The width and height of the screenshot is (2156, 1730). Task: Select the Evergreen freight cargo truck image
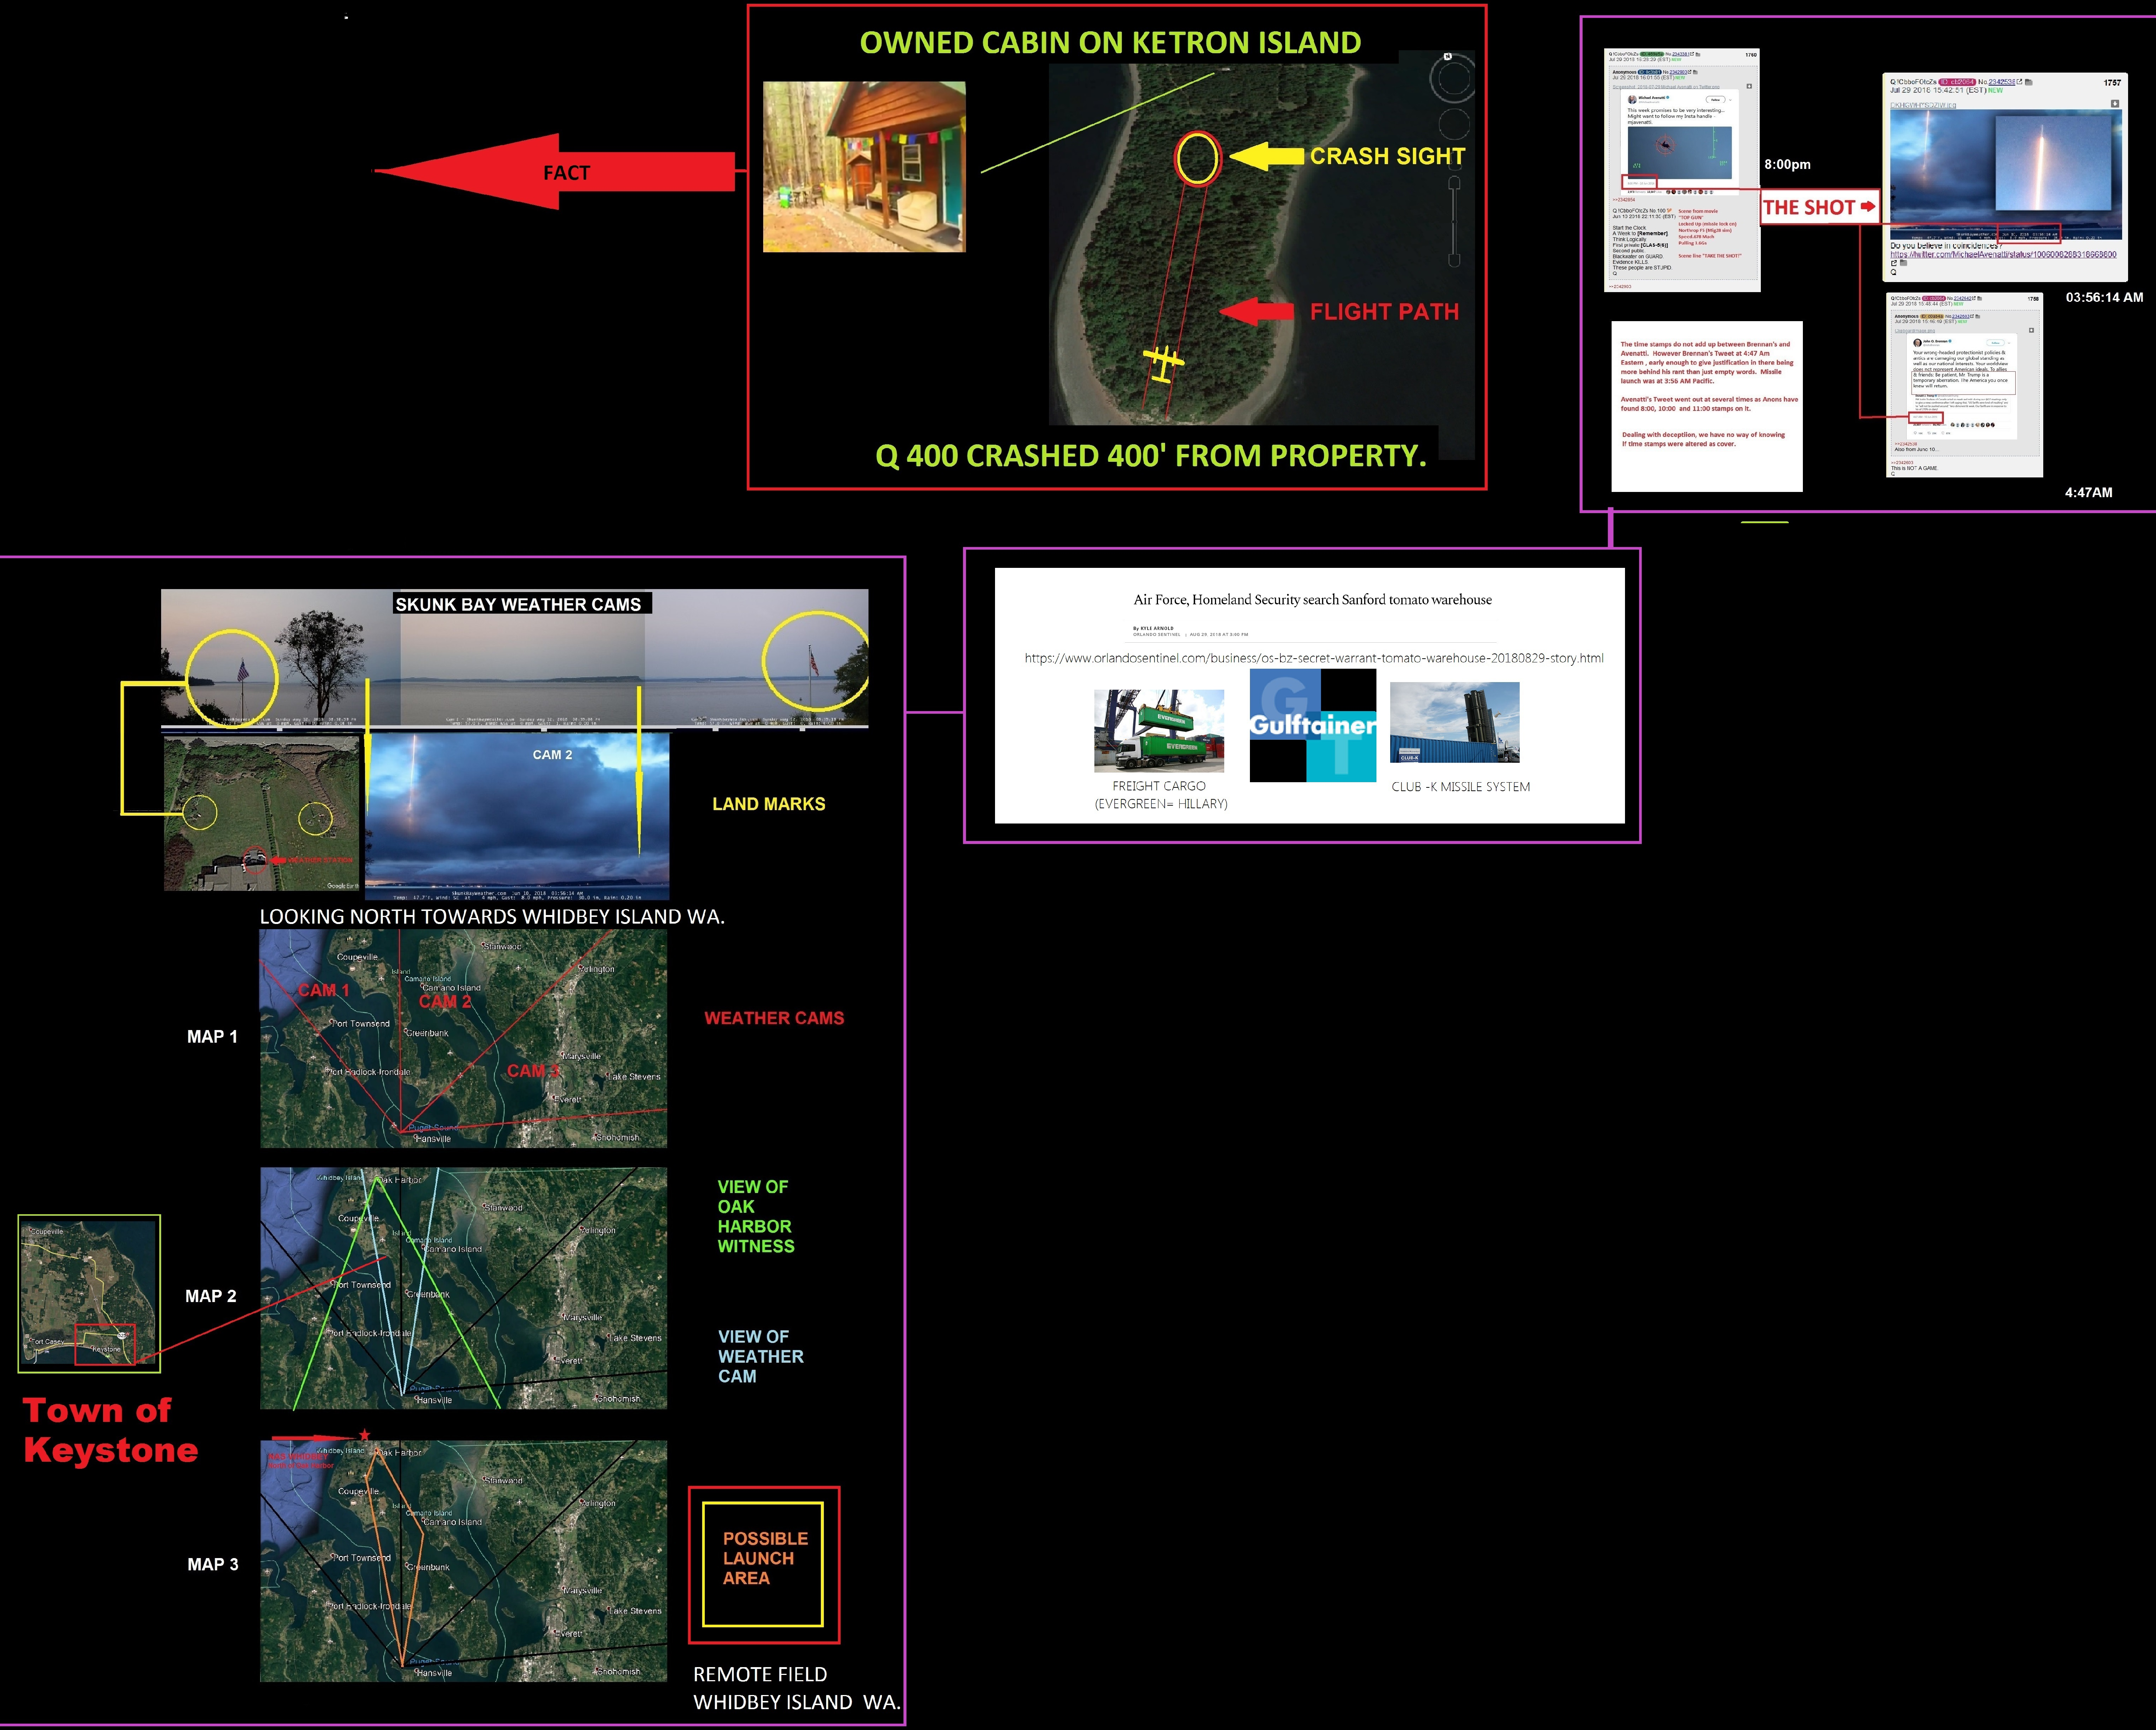(x=1159, y=731)
